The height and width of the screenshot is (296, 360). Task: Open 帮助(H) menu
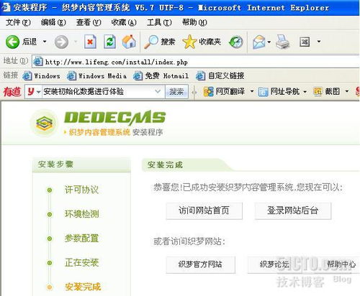tap(194, 22)
